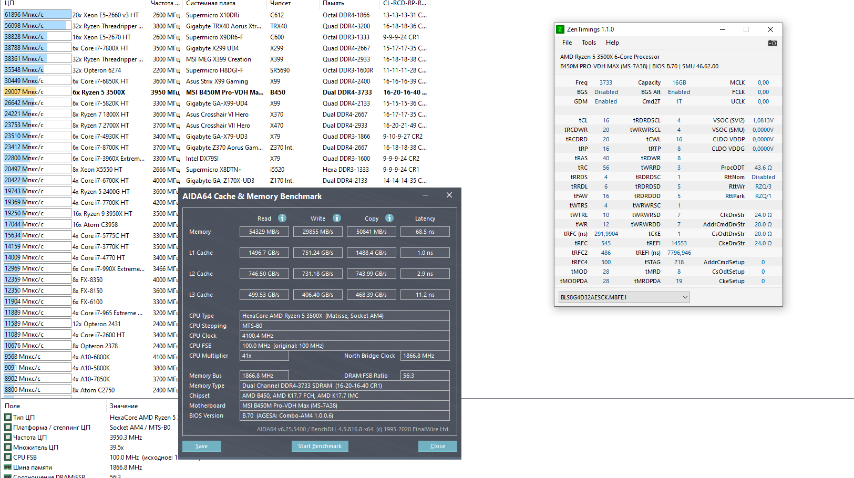
Task: Open the ZenTimings Help menu
Action: [612, 43]
